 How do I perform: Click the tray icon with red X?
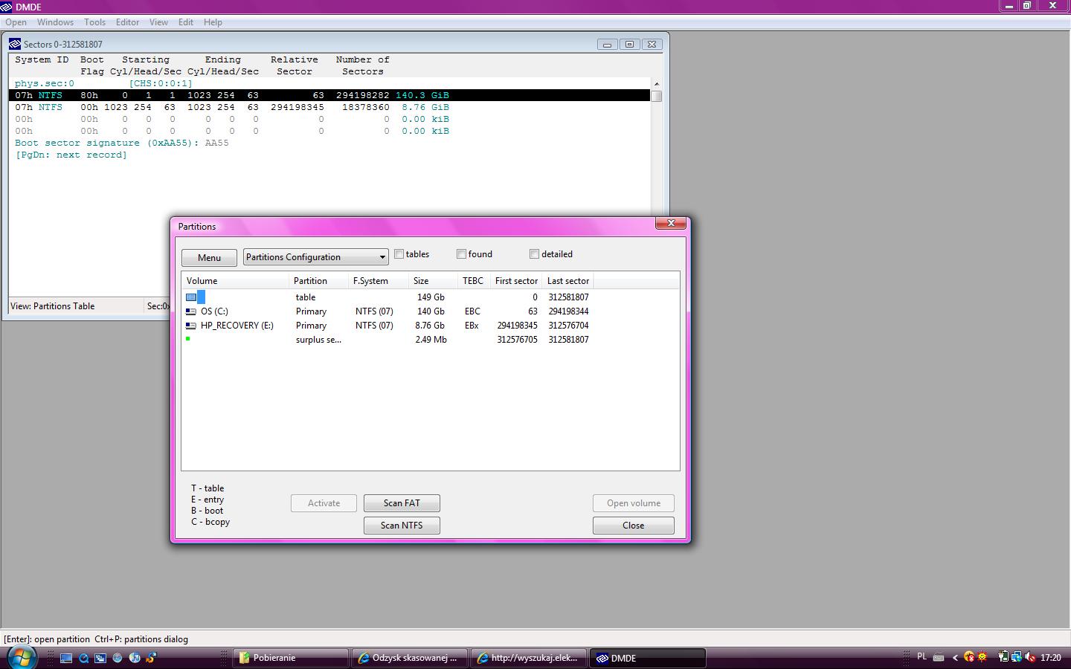(x=969, y=657)
